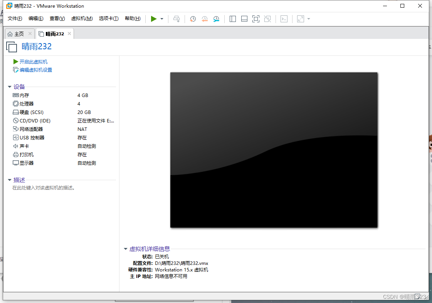Click the VMware icon in title bar
Image resolution: width=432 pixels, height=303 pixels.
(9, 6)
